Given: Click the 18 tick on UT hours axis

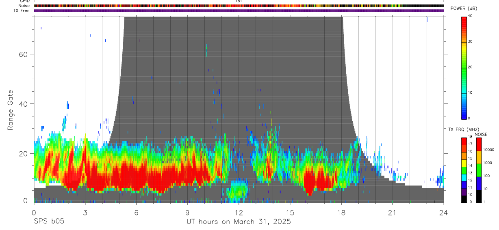Looking at the screenshot, I should point(341,213).
